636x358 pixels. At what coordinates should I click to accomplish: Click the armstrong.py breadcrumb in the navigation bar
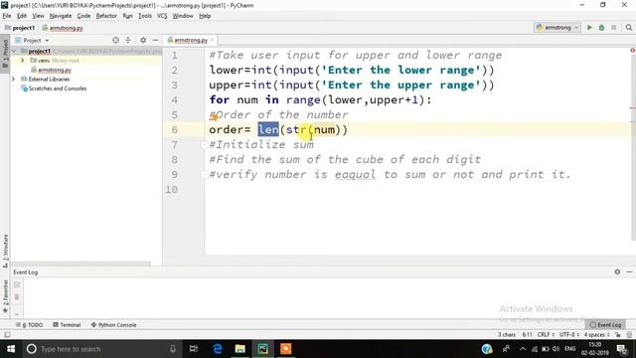(63, 28)
